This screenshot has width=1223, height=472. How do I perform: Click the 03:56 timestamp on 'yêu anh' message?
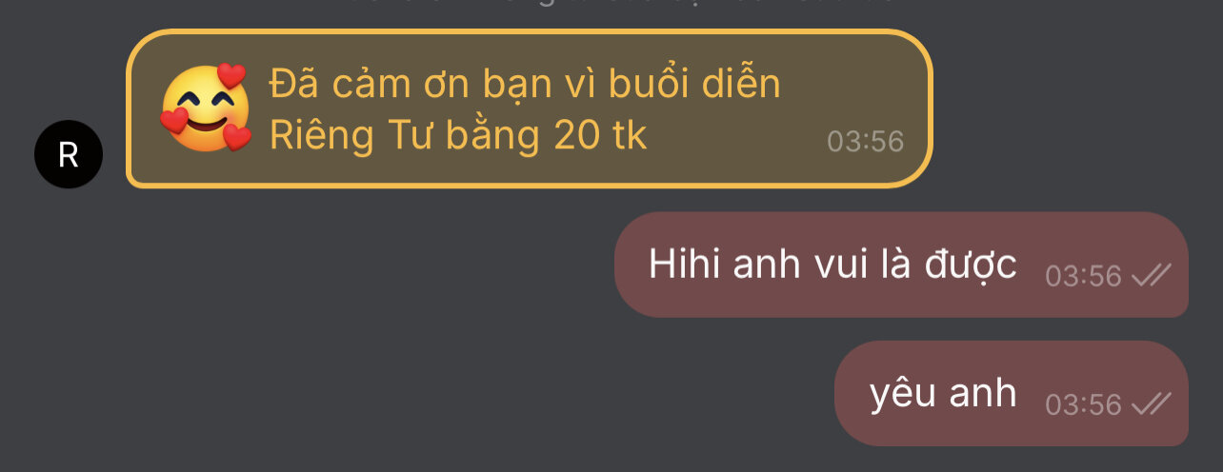click(1084, 405)
